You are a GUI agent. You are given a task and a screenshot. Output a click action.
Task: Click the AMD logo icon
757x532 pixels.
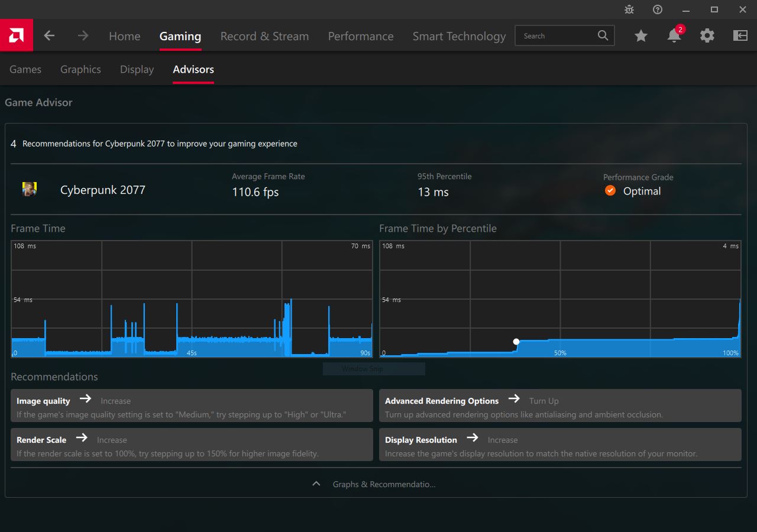tap(16, 35)
